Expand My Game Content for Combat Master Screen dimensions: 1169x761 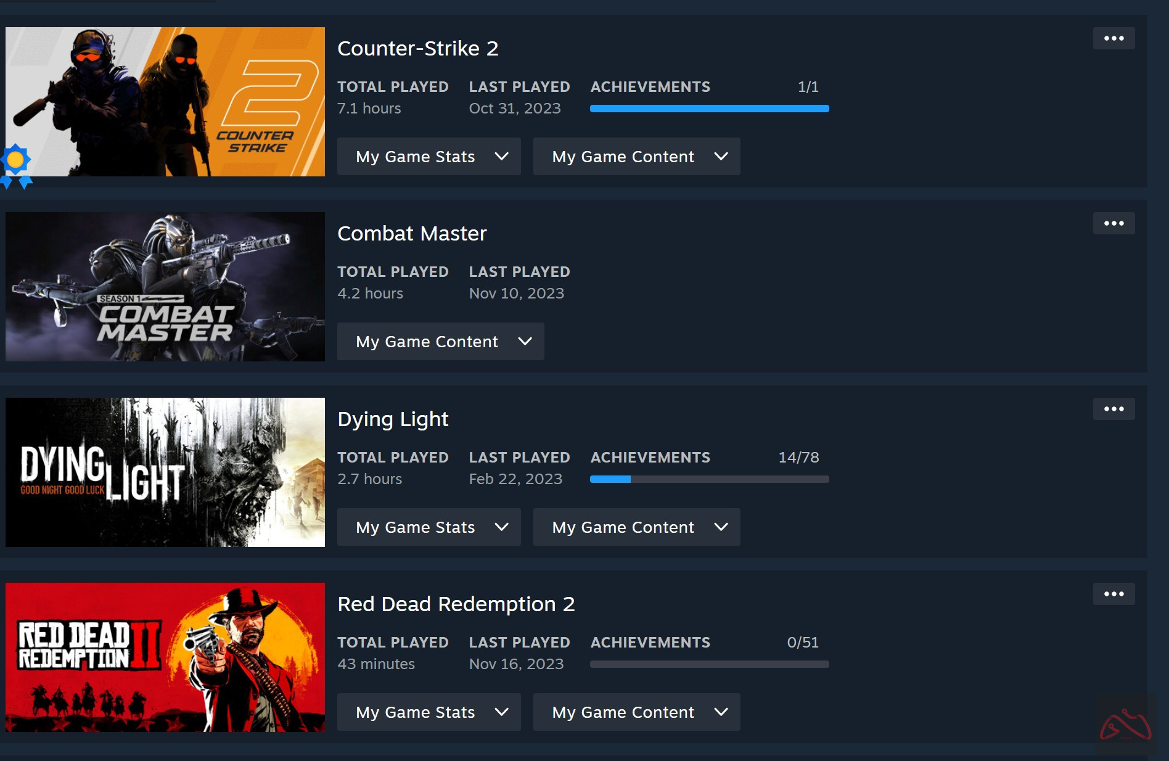440,342
